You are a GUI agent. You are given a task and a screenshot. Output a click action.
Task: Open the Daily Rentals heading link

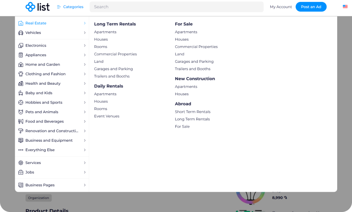click(109, 86)
